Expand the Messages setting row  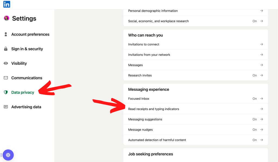click(x=261, y=65)
